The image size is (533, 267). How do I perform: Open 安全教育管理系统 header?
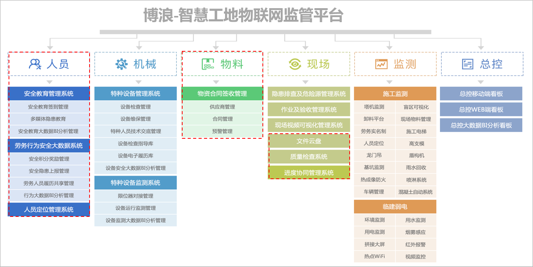point(49,94)
